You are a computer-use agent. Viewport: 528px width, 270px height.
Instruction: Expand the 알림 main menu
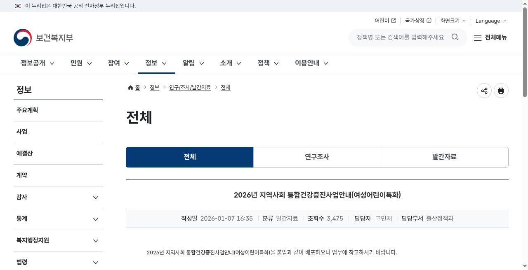(x=193, y=63)
